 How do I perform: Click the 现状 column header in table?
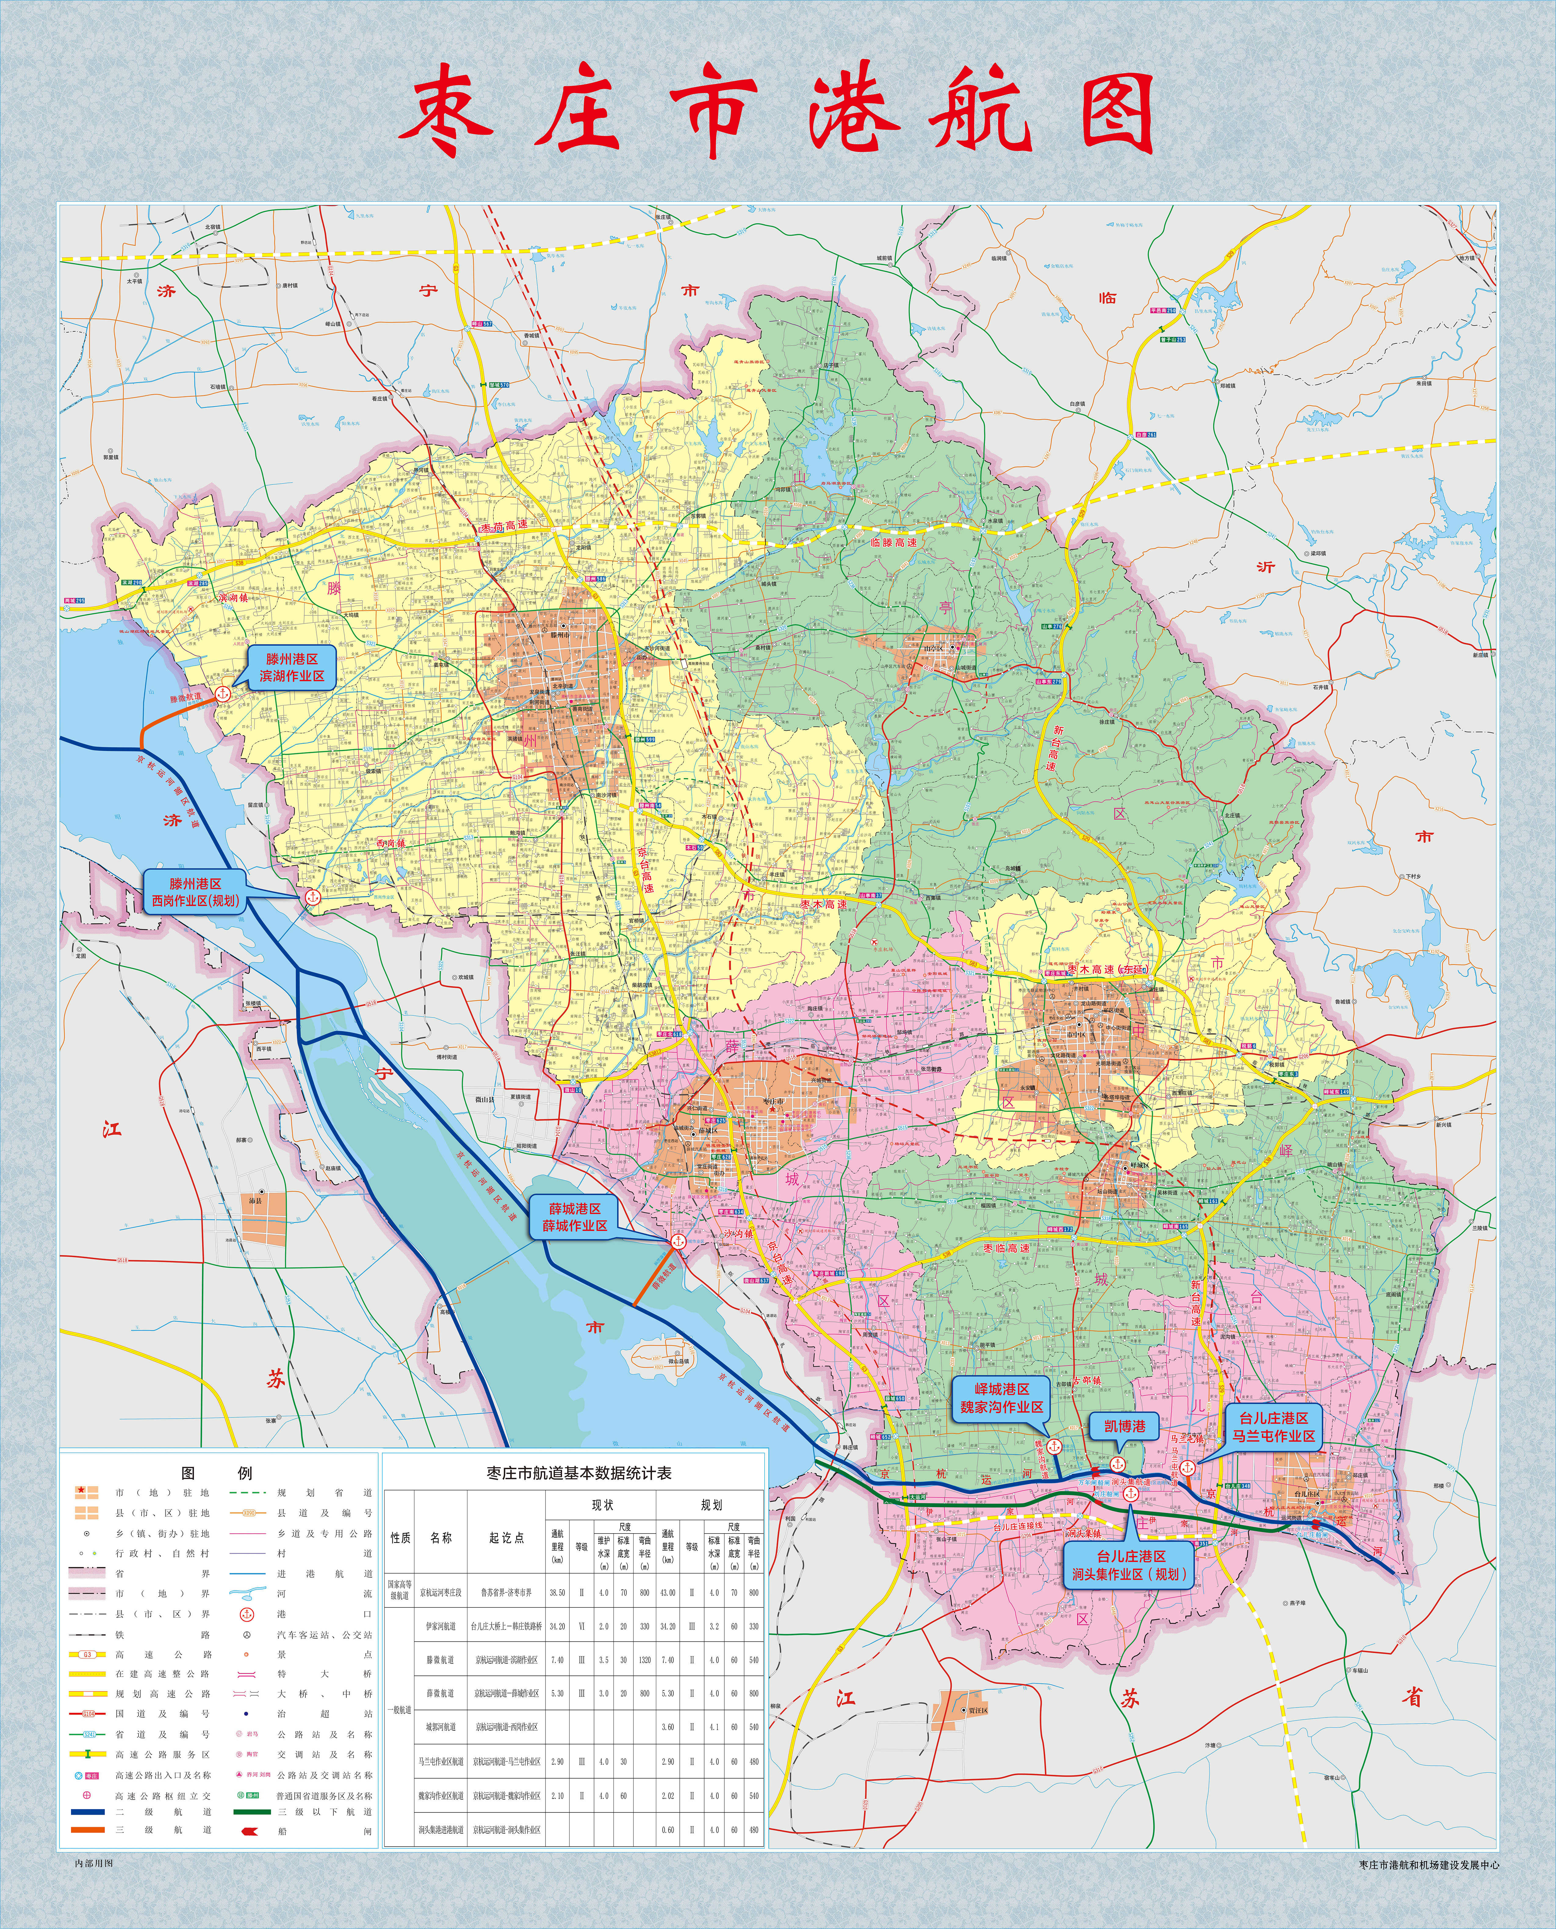point(602,1504)
